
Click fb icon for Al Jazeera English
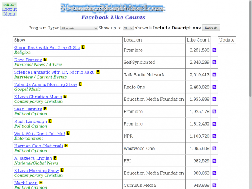(214, 161)
